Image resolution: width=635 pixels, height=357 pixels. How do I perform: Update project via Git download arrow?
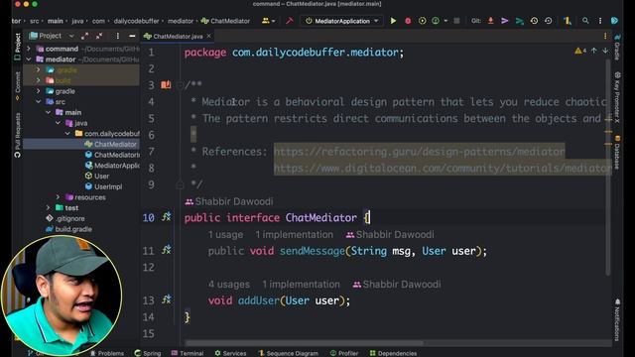(490, 21)
